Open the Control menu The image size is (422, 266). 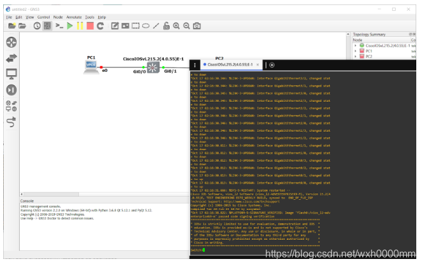tap(43, 17)
